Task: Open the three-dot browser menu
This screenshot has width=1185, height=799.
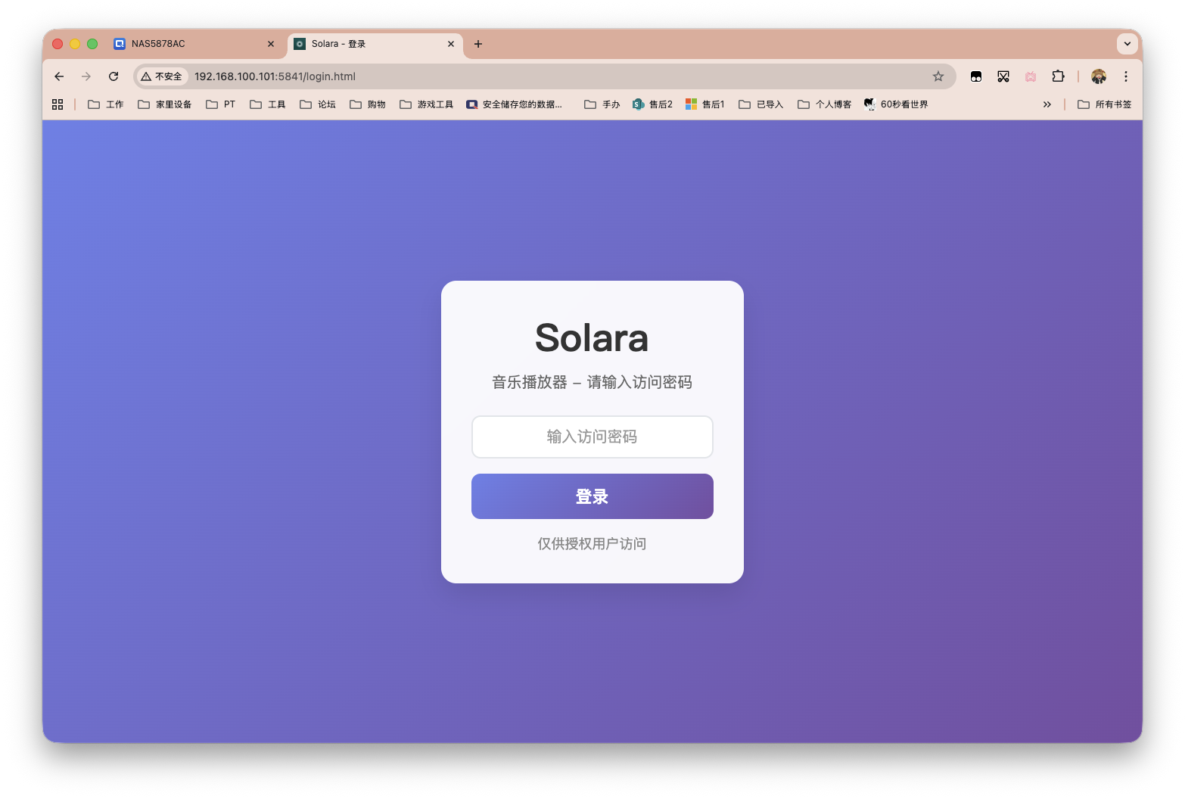Action: click(1126, 76)
